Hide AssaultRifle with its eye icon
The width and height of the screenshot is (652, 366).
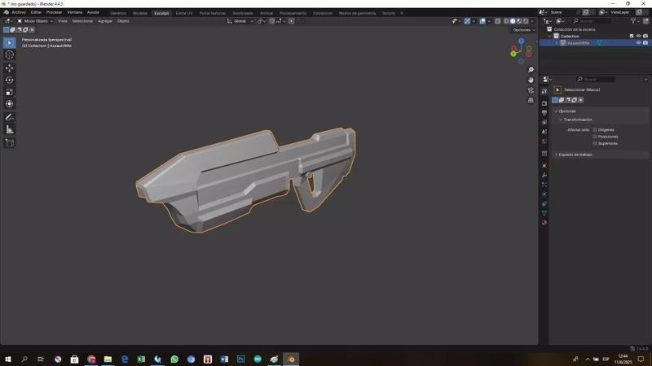[638, 43]
